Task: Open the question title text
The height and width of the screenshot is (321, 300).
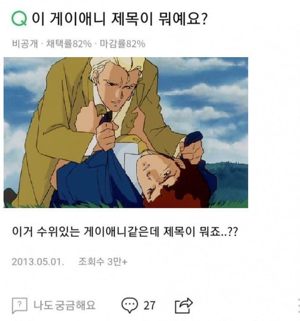Action: 120,19
